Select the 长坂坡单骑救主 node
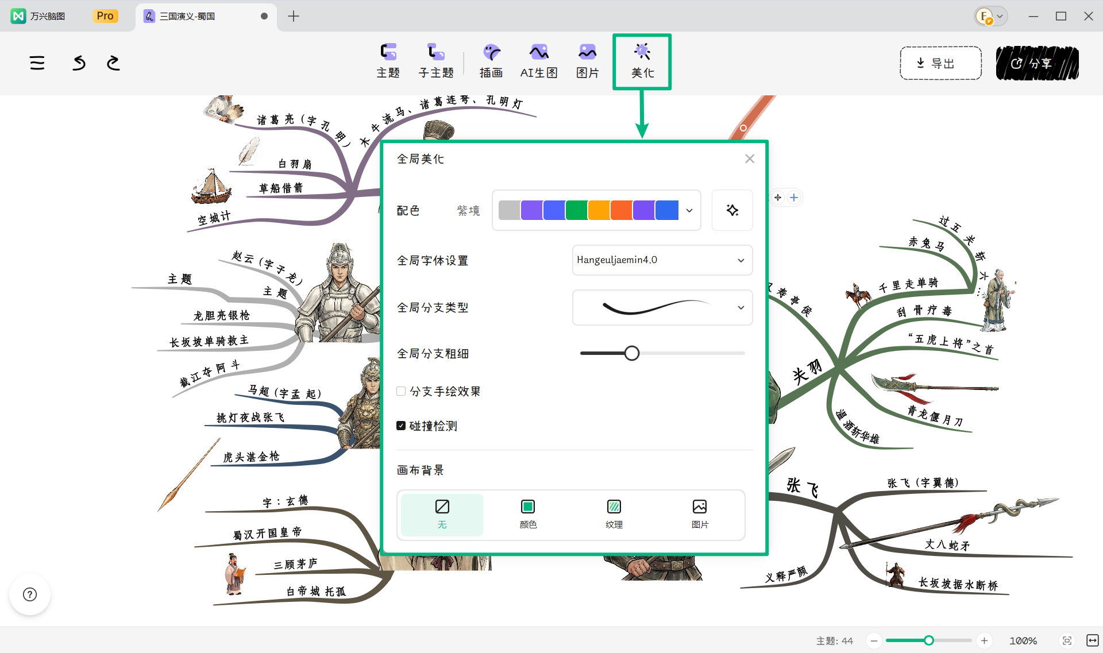 209,341
